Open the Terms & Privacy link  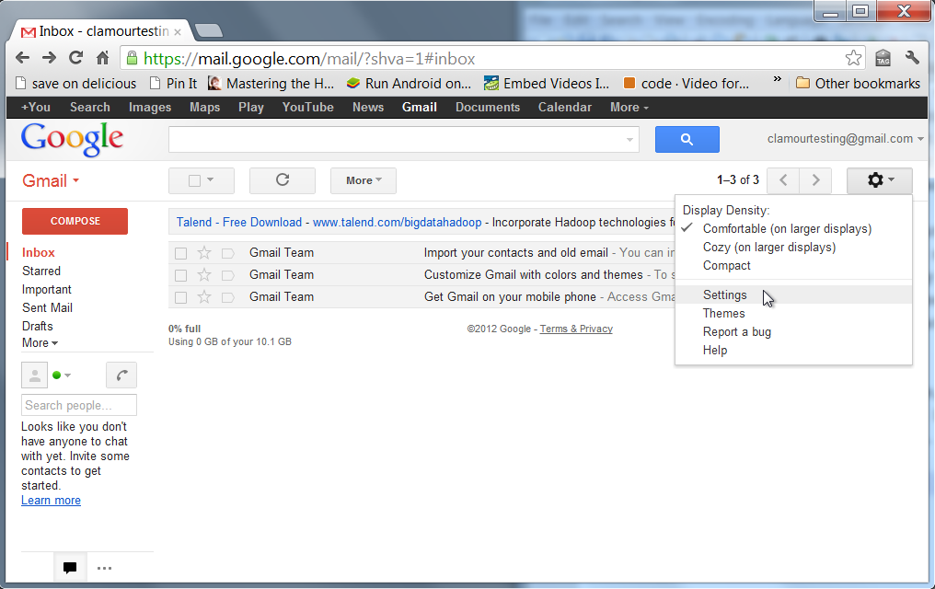click(576, 329)
